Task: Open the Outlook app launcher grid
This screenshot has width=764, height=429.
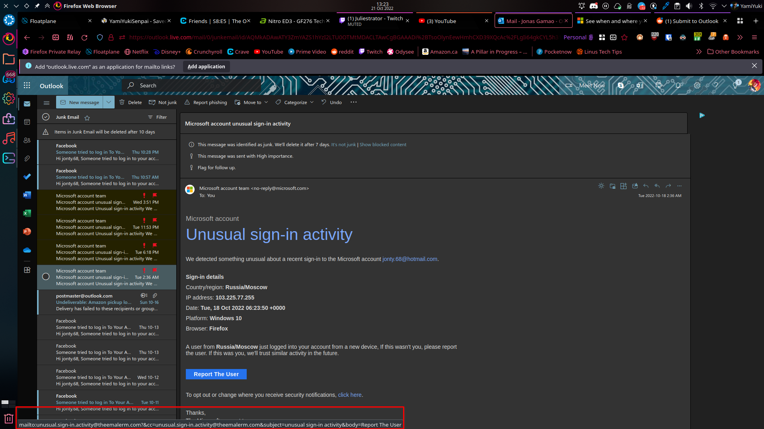Action: coord(27,85)
